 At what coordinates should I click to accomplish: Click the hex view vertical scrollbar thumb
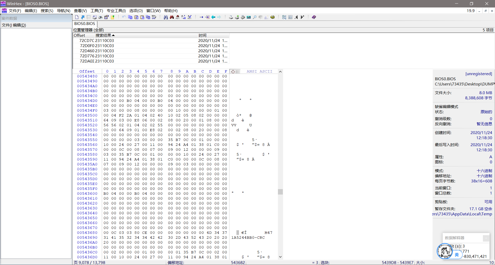pyautogui.click(x=280, y=192)
